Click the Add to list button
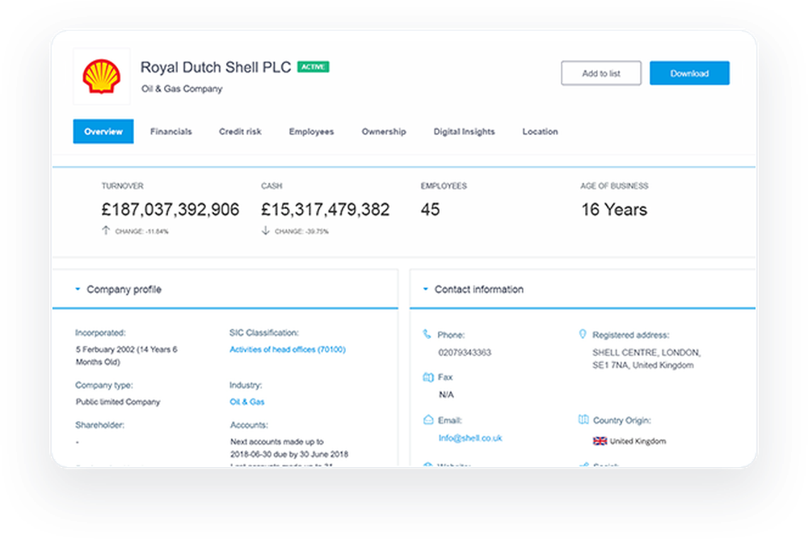 click(x=601, y=73)
